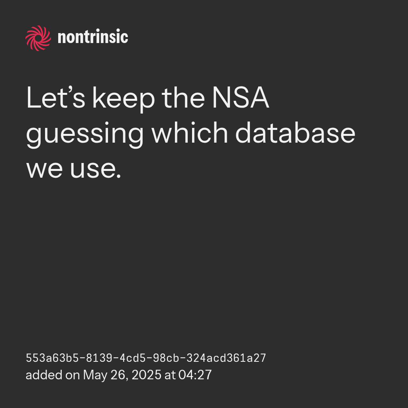
Task: Click the red swirl nontrinsic logo
Action: (x=38, y=38)
